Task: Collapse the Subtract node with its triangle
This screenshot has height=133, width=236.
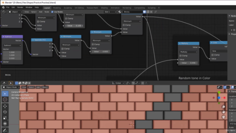Action: click(x=3, y=37)
